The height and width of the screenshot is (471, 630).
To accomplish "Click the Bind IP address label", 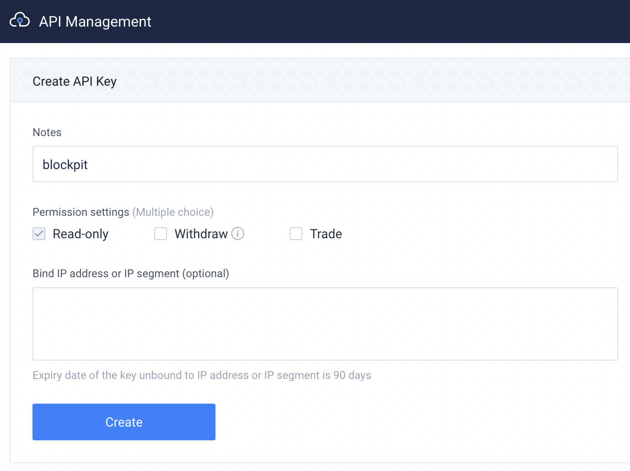I will coord(131,274).
